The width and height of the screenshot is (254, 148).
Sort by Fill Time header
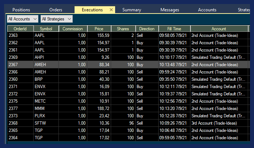click(x=174, y=29)
